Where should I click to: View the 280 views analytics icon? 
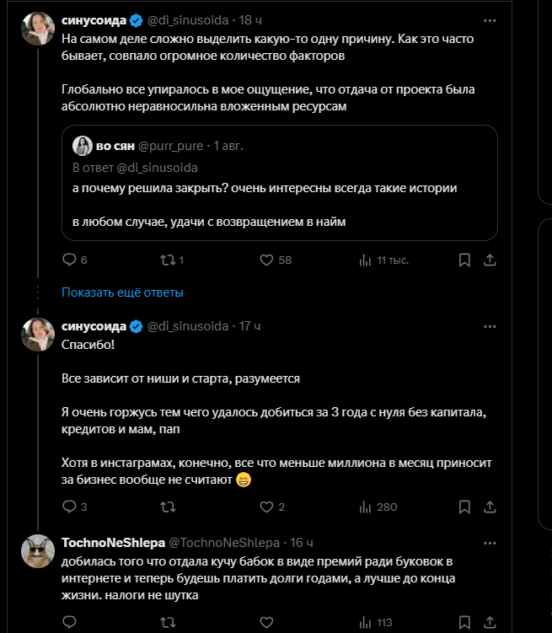[365, 507]
